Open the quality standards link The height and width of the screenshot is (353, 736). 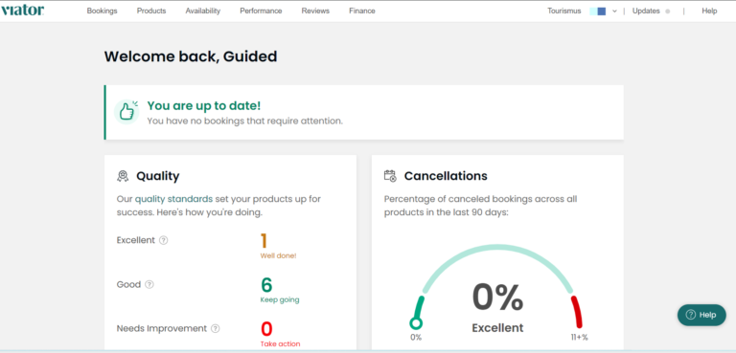pos(173,199)
